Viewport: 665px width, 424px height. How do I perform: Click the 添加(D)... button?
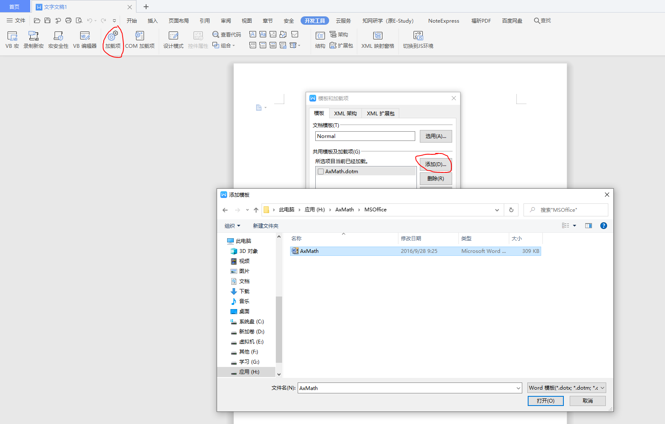[x=436, y=164]
